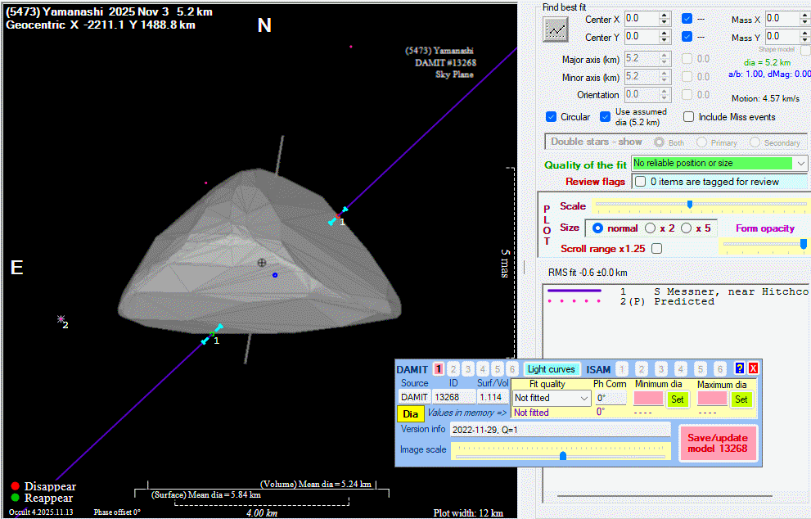Select DAMIT model number 1

(439, 369)
